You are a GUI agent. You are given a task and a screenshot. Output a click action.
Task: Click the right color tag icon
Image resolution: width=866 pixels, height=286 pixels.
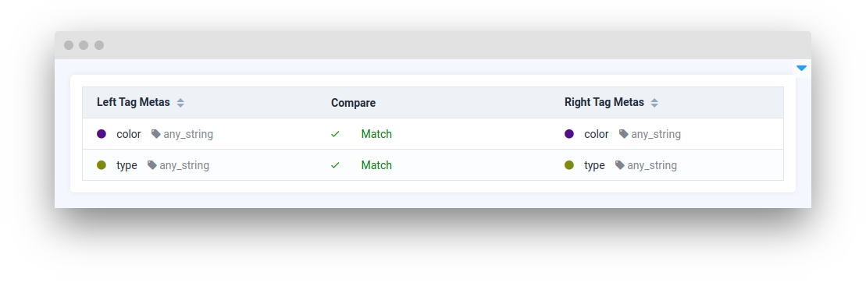(x=624, y=134)
